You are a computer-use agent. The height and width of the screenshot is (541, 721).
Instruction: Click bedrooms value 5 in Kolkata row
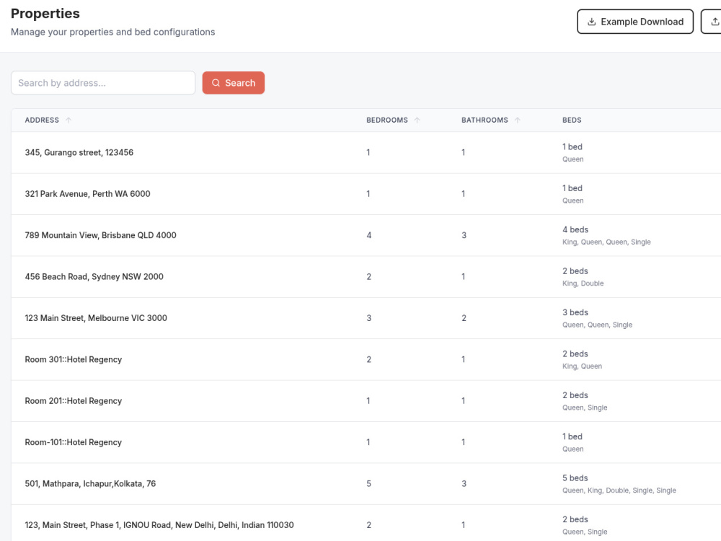point(368,483)
